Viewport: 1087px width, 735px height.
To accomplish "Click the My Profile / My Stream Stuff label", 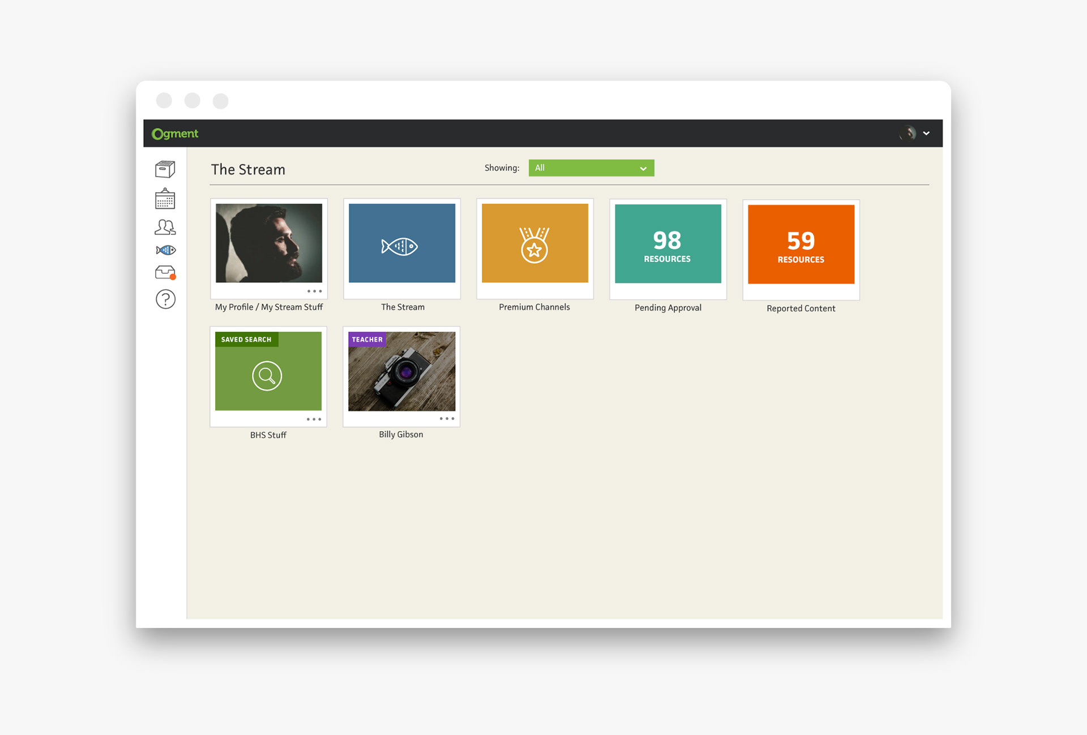I will pos(269,307).
